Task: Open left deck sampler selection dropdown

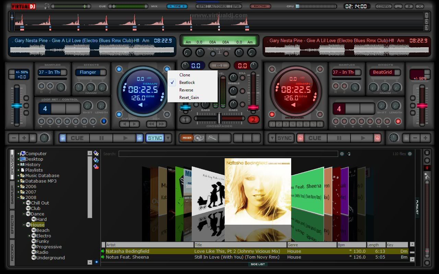Action: [64, 72]
